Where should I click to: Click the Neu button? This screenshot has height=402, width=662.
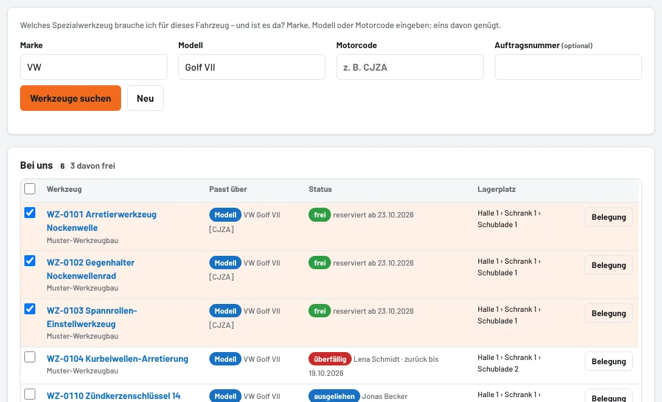click(145, 98)
